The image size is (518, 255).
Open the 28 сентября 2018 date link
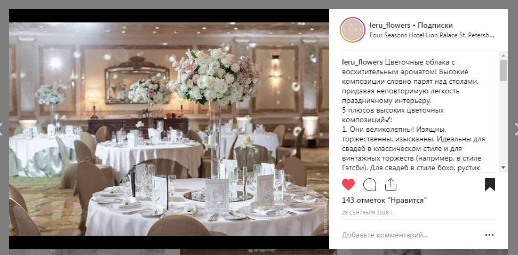[x=368, y=213]
